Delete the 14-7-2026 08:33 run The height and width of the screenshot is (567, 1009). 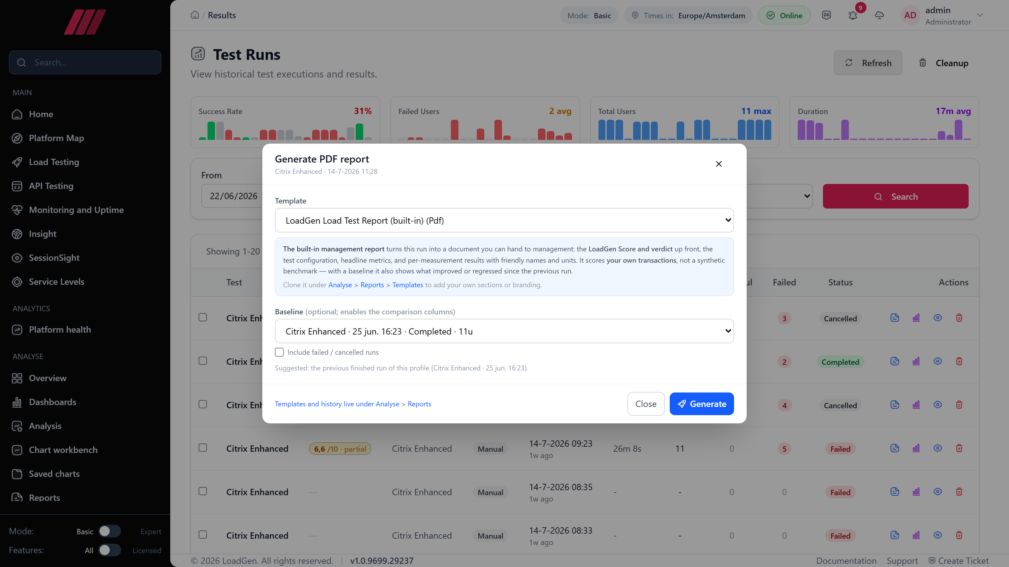959,535
